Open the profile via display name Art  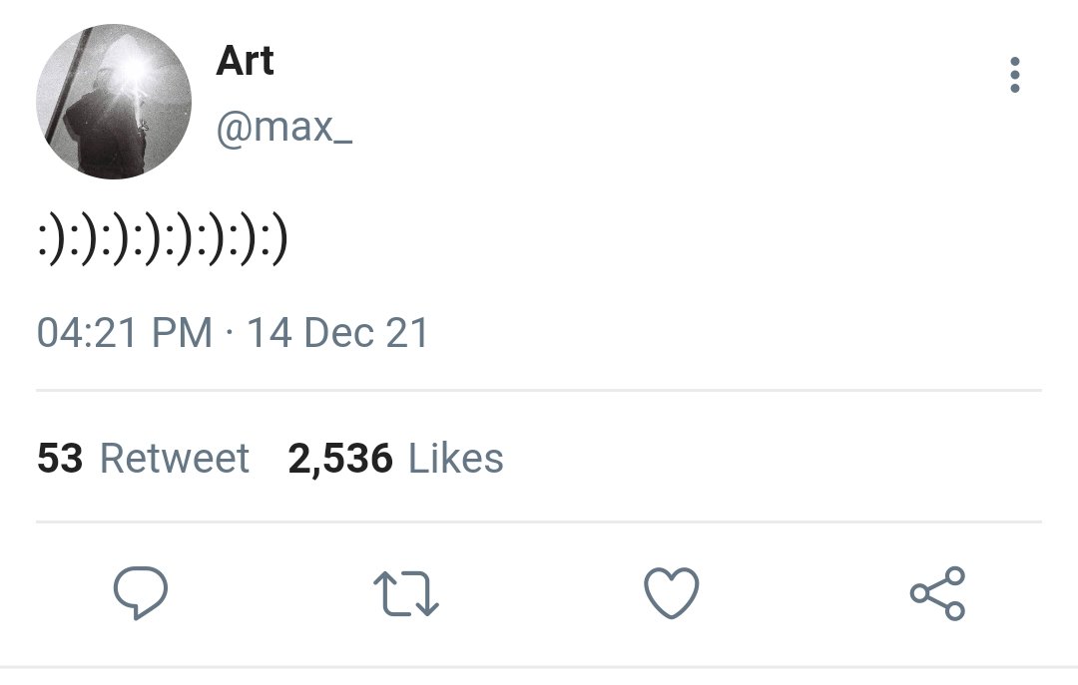click(x=245, y=61)
